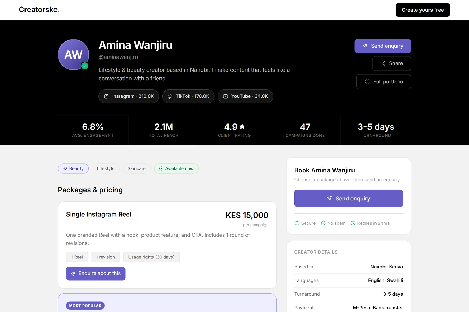Image resolution: width=469 pixels, height=312 pixels.
Task: Click the 1 Reel tag
Action: 77,257
